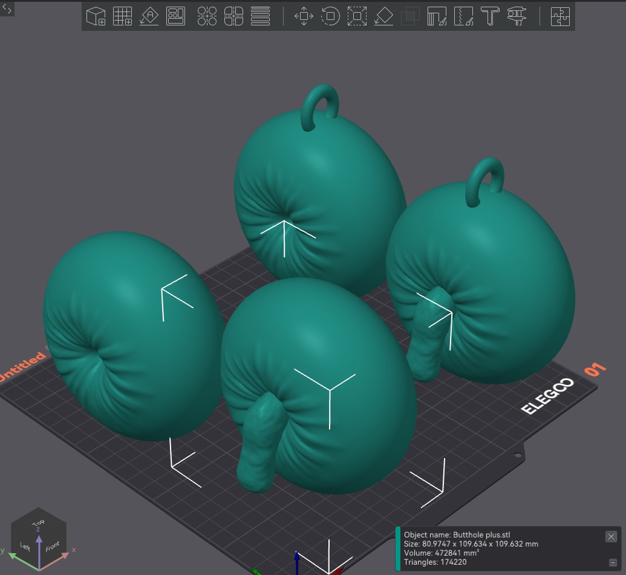
Task: Split the model to objects
Action: [207, 16]
